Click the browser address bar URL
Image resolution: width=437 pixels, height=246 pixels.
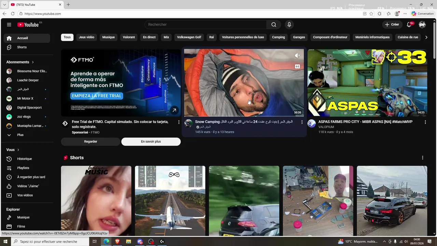pyautogui.click(x=43, y=14)
